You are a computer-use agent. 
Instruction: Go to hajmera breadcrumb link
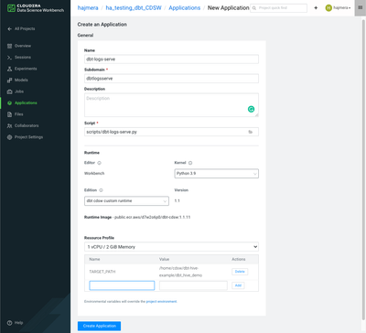point(88,8)
